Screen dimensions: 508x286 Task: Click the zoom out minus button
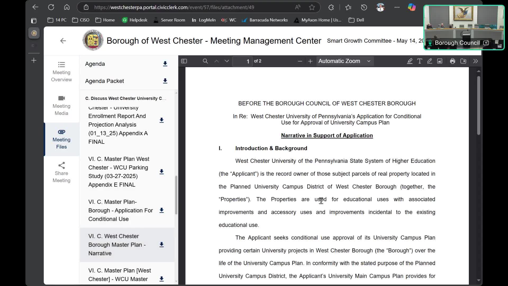(300, 61)
